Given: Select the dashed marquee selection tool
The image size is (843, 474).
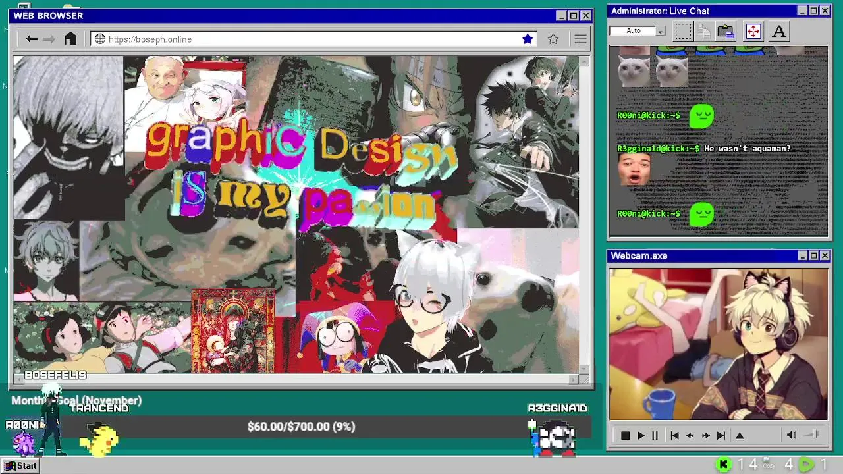Looking at the screenshot, I should 683,31.
